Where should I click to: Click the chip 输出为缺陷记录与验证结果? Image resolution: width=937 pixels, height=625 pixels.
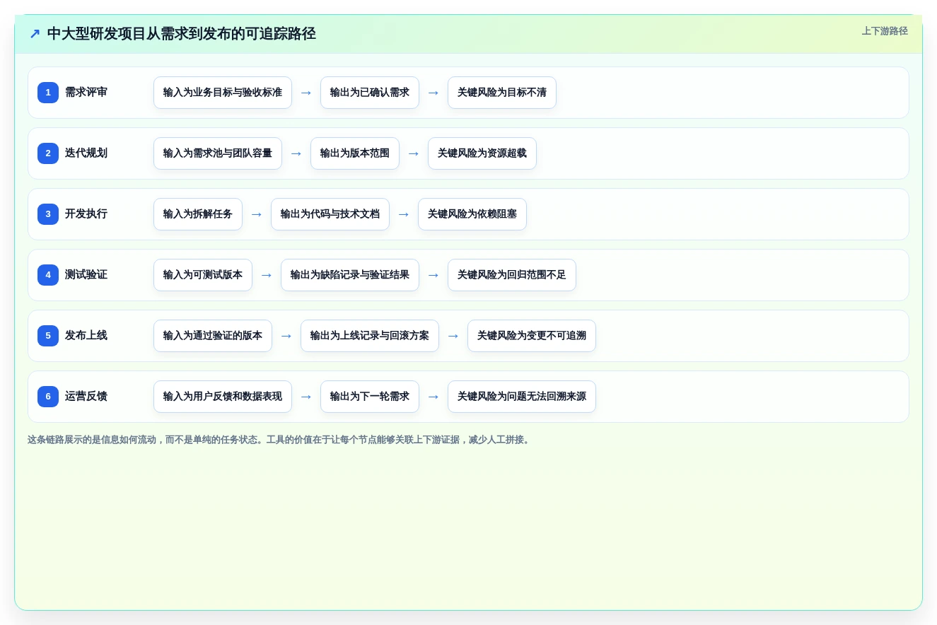pos(350,275)
